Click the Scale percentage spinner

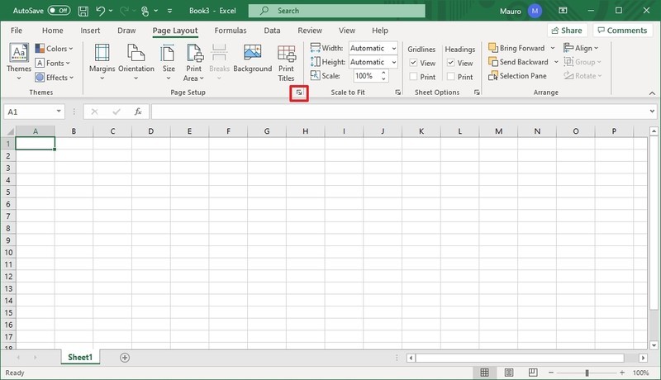coord(383,76)
